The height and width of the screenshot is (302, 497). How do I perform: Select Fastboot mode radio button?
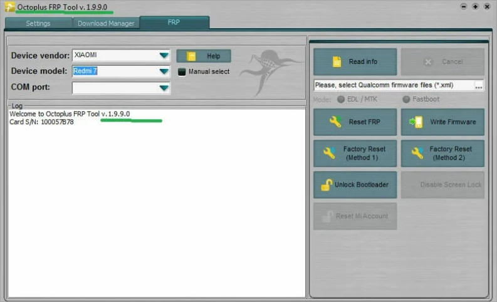pos(406,100)
